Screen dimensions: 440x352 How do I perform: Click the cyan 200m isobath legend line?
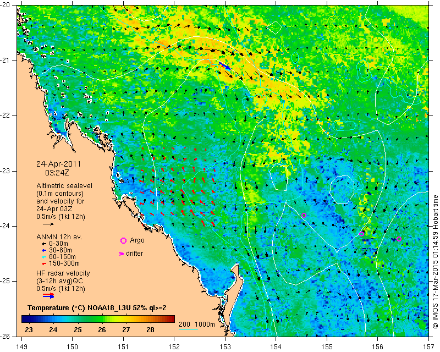(188, 329)
